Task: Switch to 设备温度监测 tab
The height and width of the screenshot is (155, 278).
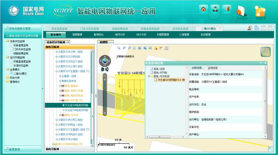Action: pyautogui.click(x=59, y=29)
